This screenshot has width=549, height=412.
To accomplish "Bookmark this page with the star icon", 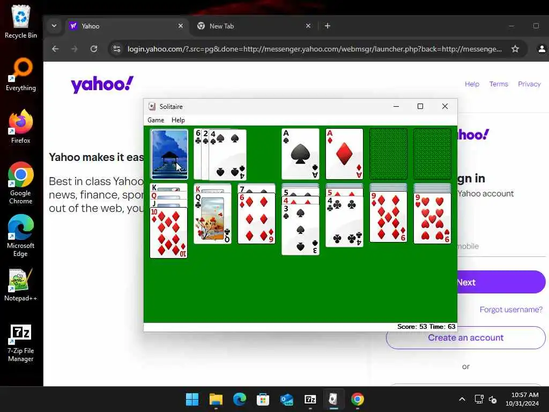I will pyautogui.click(x=515, y=49).
